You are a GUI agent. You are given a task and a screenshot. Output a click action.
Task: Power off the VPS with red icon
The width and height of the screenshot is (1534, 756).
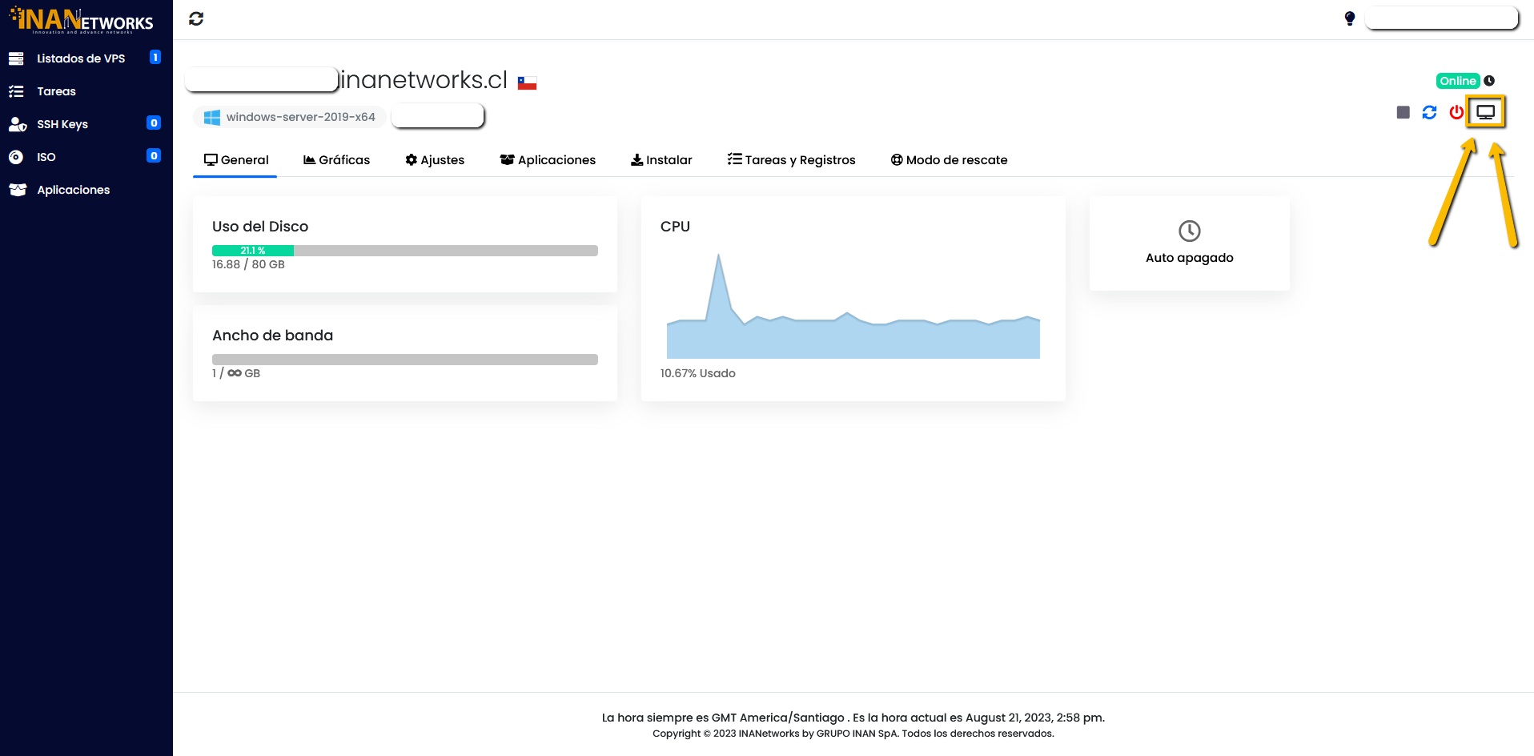1456,112
